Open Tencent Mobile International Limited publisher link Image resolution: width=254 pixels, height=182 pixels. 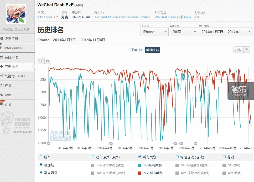pyautogui.click(x=122, y=17)
